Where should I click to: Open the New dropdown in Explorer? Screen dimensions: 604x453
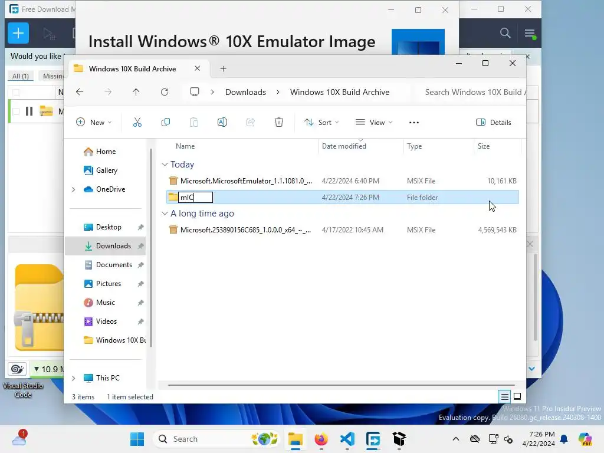(94, 123)
